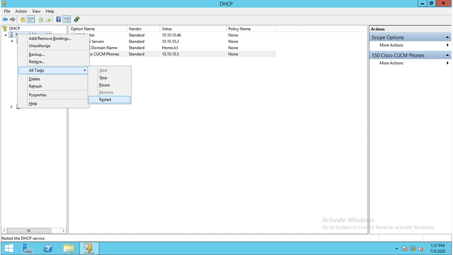Image resolution: width=453 pixels, height=255 pixels.
Task: Choose Add/Remove Bindings... from context menu
Action: click(53, 39)
